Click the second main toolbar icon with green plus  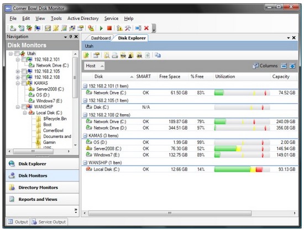click(21, 28)
